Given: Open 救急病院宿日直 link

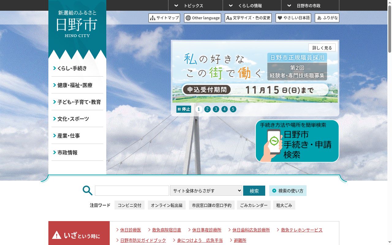Looking at the screenshot, I should [167, 230].
